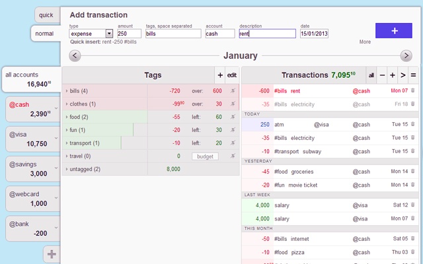Delete the movie ticket transaction

click(x=412, y=185)
